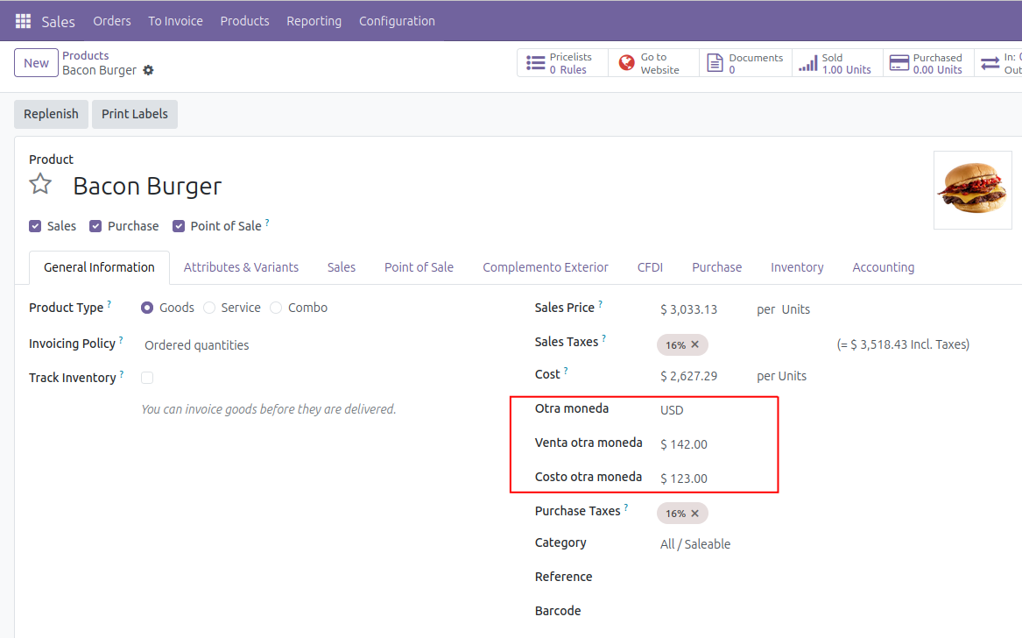Image resolution: width=1022 pixels, height=638 pixels.
Task: Click the Bacon Burger product image
Action: click(x=972, y=190)
